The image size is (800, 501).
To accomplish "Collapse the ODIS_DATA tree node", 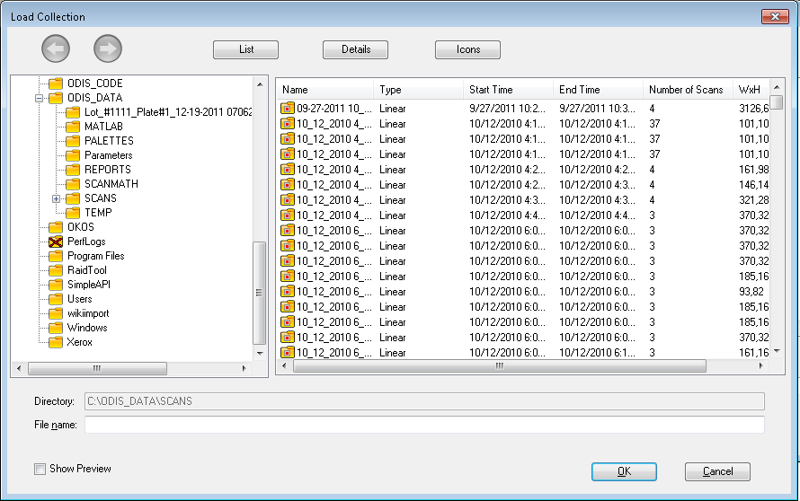I will (39, 98).
